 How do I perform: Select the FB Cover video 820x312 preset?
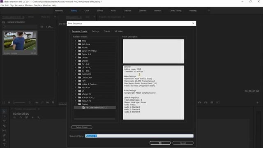(95, 108)
